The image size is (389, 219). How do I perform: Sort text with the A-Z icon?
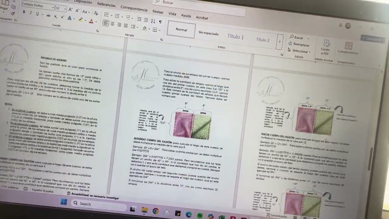point(153,21)
